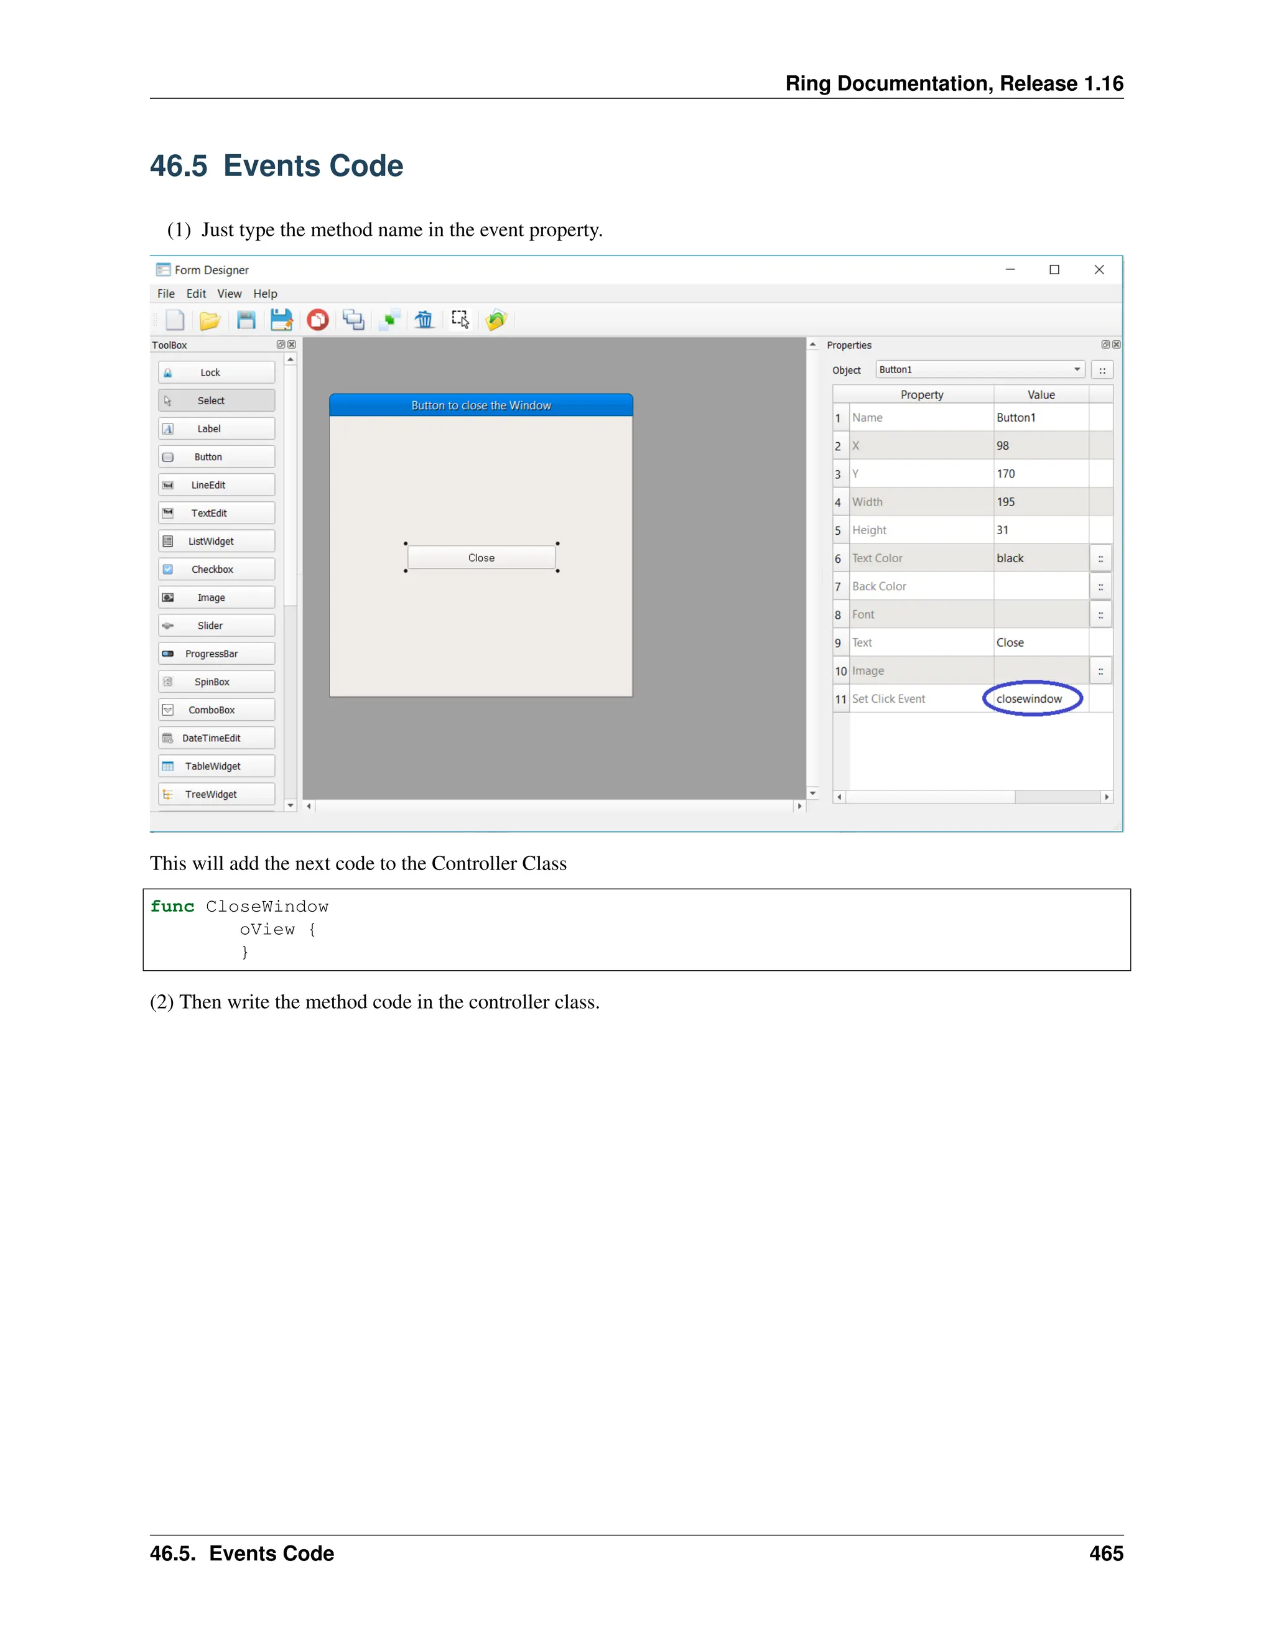This screenshot has height=1648, width=1274.
Task: Open the Object dropdown showing Button1
Action: pos(980,370)
